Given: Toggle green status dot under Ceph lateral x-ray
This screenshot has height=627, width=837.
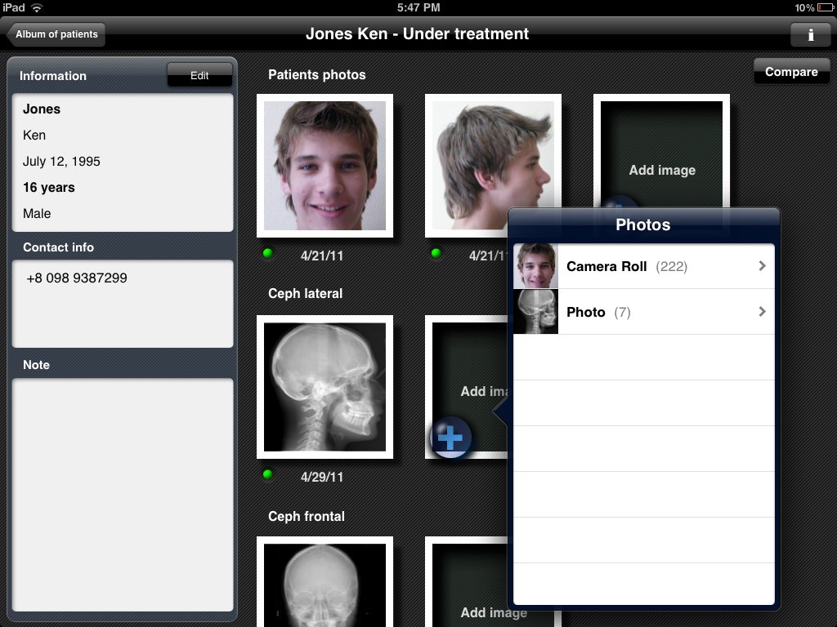Looking at the screenshot, I should pyautogui.click(x=267, y=474).
